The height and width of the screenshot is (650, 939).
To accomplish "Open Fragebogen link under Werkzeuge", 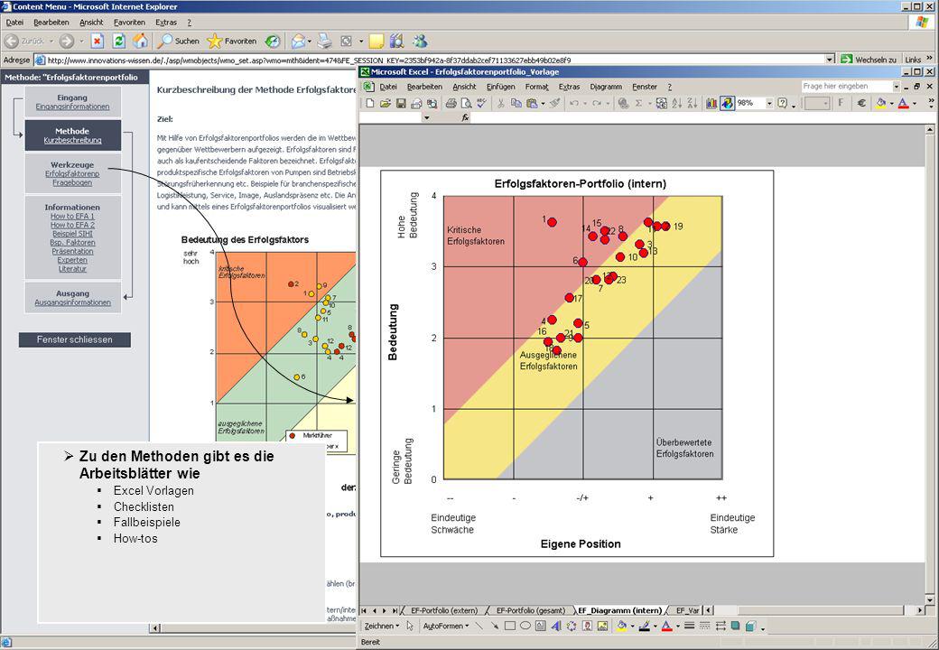I will (x=72, y=182).
